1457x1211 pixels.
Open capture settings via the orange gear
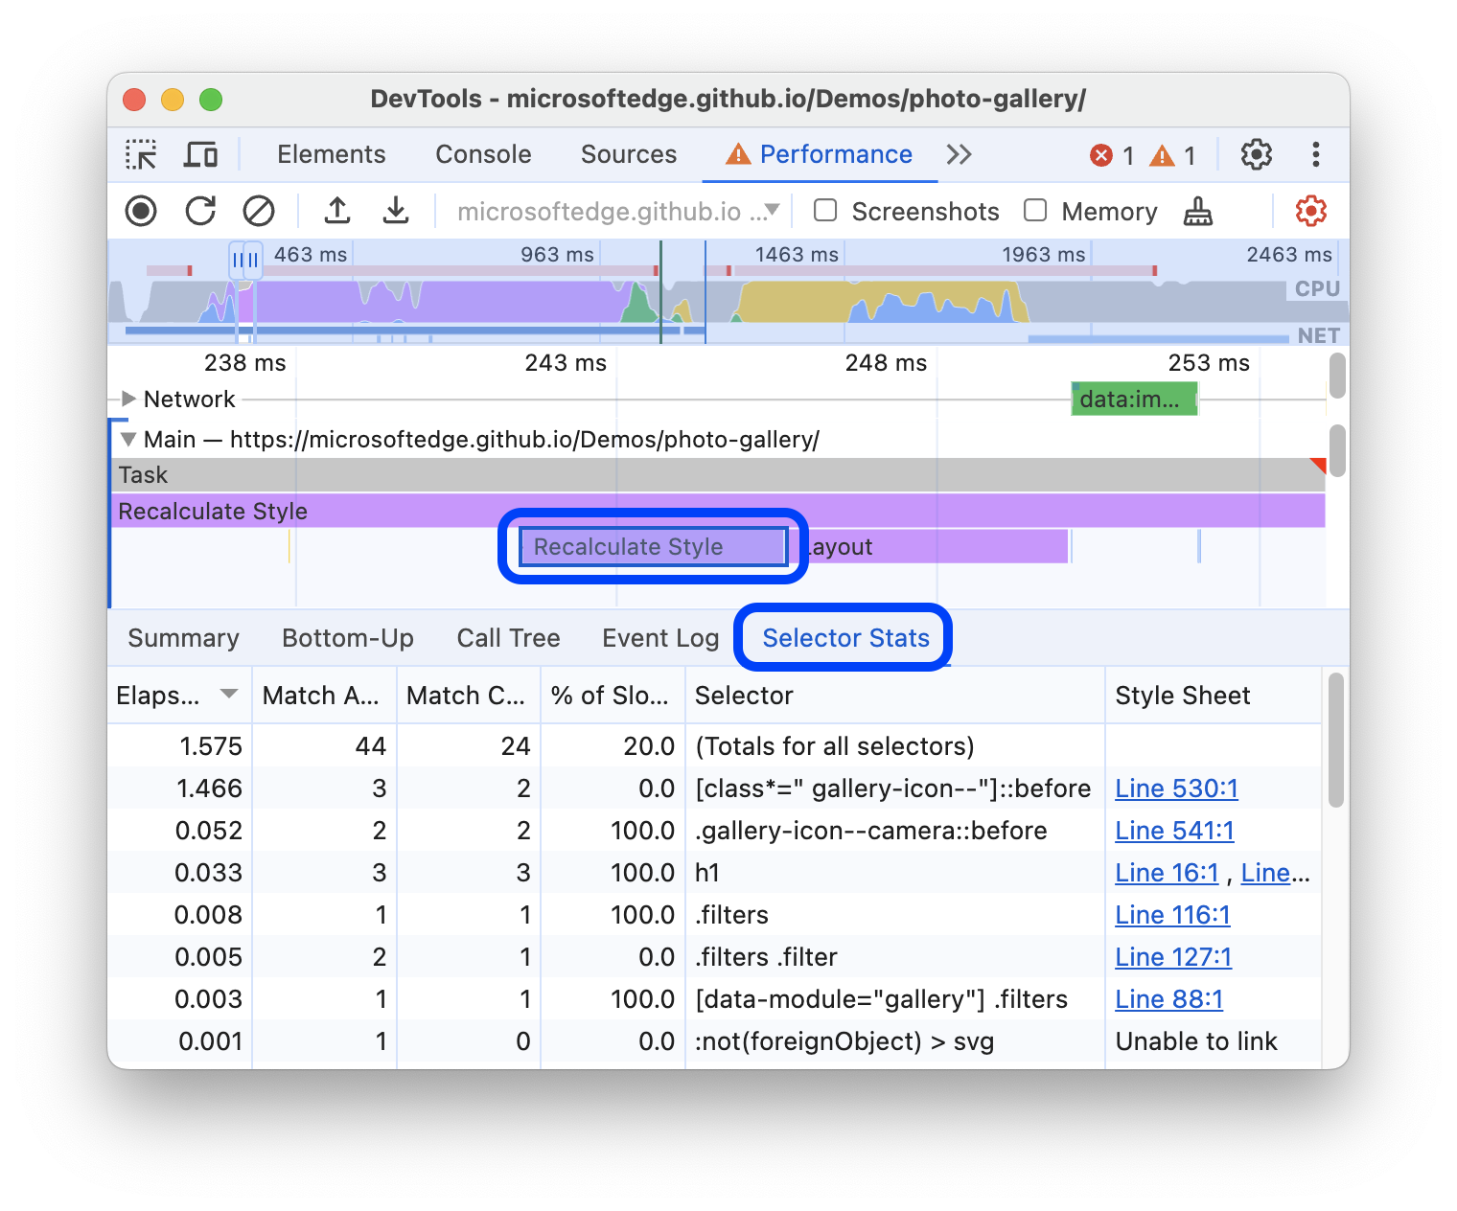coord(1310,211)
